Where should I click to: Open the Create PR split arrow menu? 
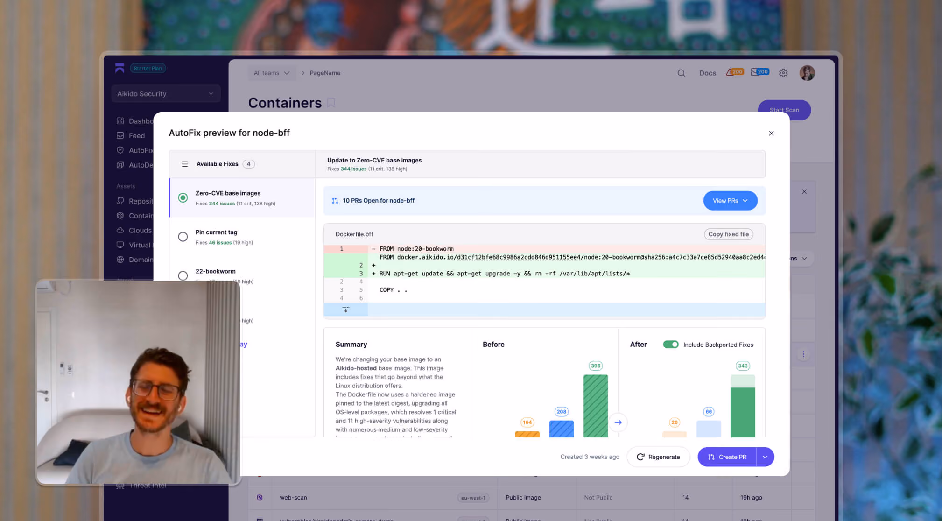point(765,457)
